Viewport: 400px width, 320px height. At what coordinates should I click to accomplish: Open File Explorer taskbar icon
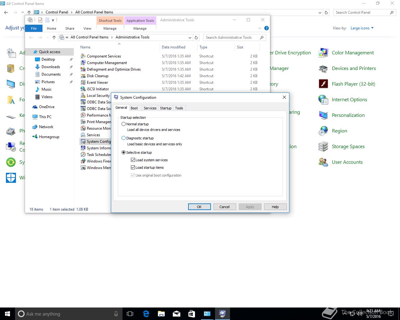coord(161,314)
